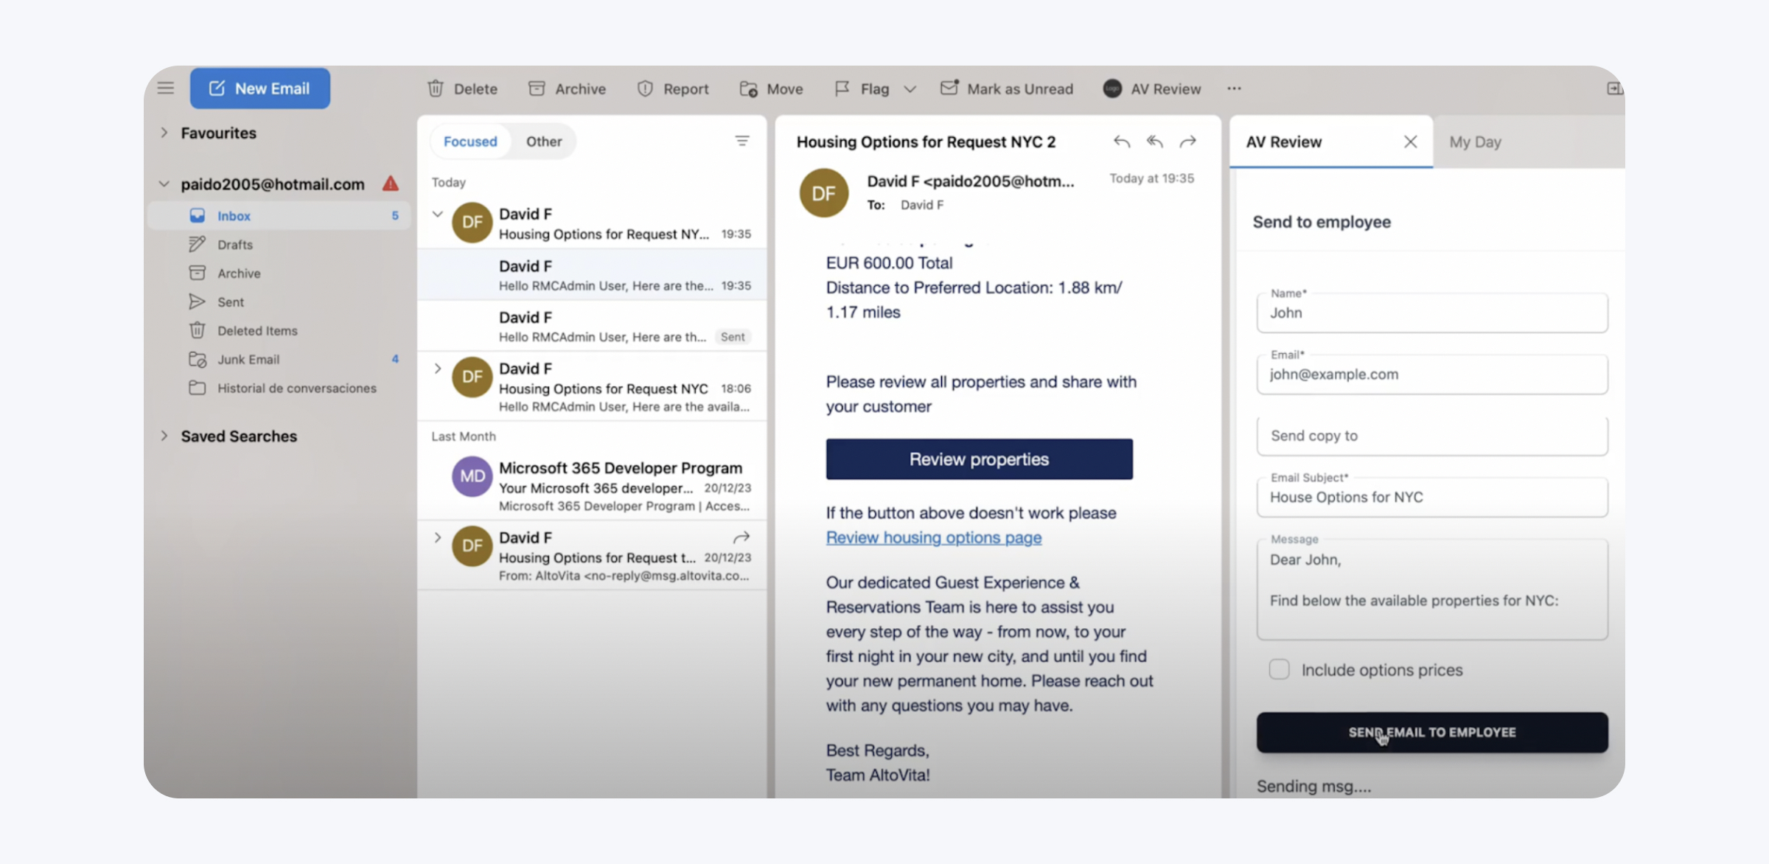
Task: Click the Report shield icon
Action: tap(645, 88)
